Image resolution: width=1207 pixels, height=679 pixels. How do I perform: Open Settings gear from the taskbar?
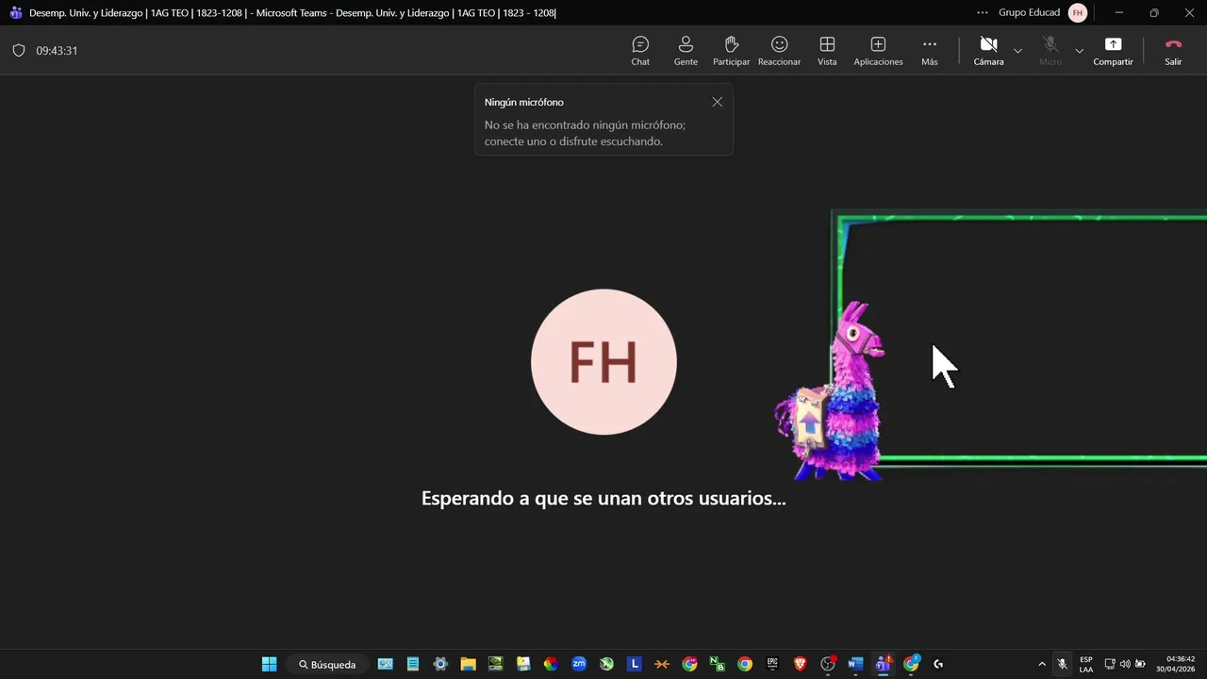[440, 664]
